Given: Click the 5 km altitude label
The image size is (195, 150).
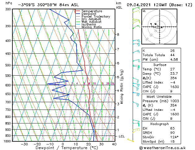Looking at the screenshot, I should click(x=118, y=77).
